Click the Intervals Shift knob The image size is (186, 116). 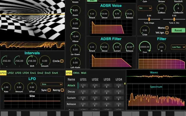(32, 61)
